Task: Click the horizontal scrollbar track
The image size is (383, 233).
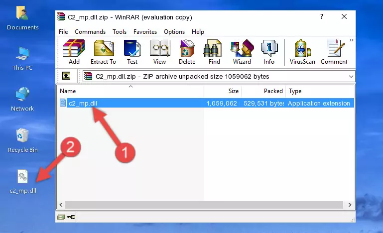Action: [204, 205]
